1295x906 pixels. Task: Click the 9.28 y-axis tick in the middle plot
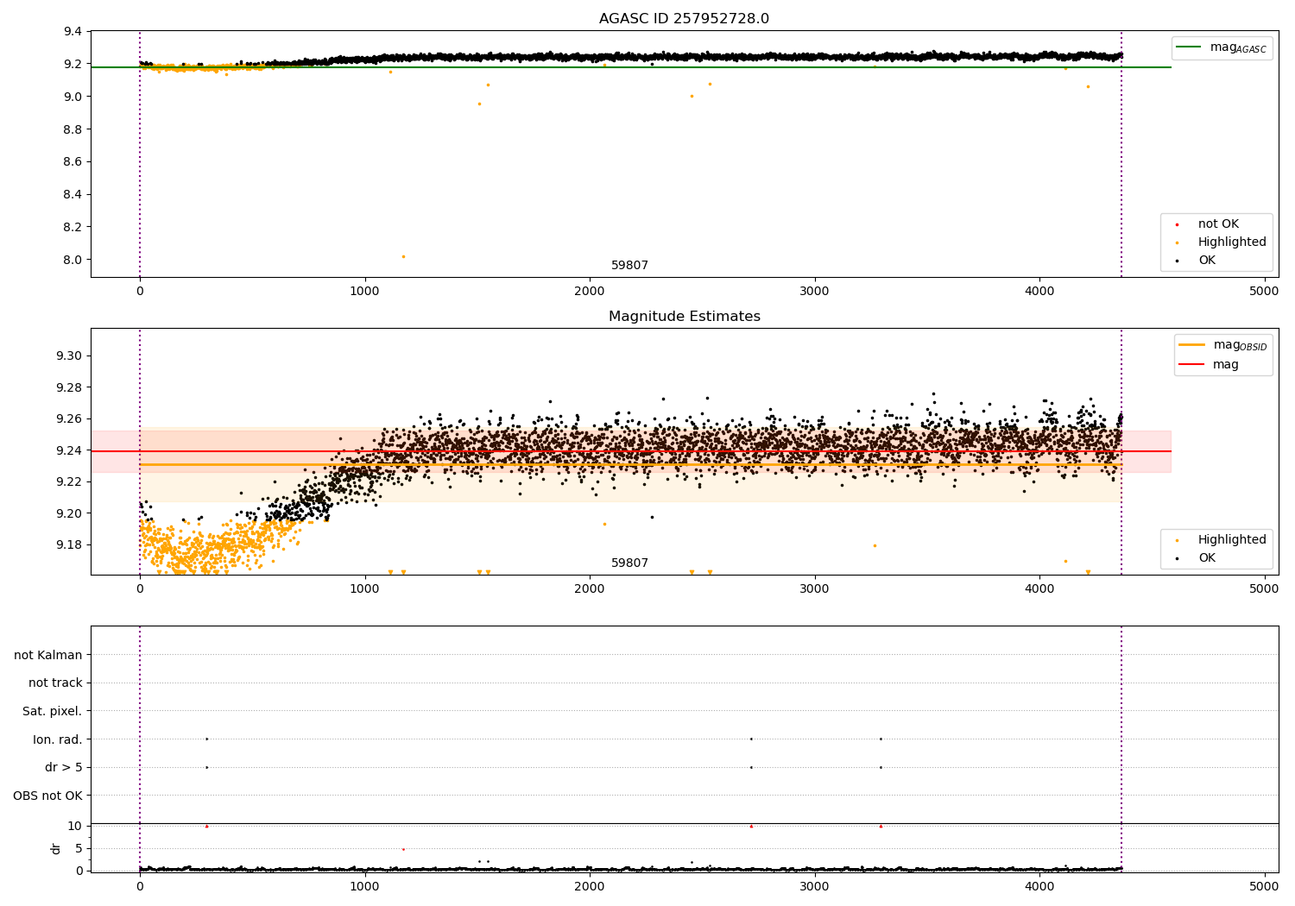[70, 387]
